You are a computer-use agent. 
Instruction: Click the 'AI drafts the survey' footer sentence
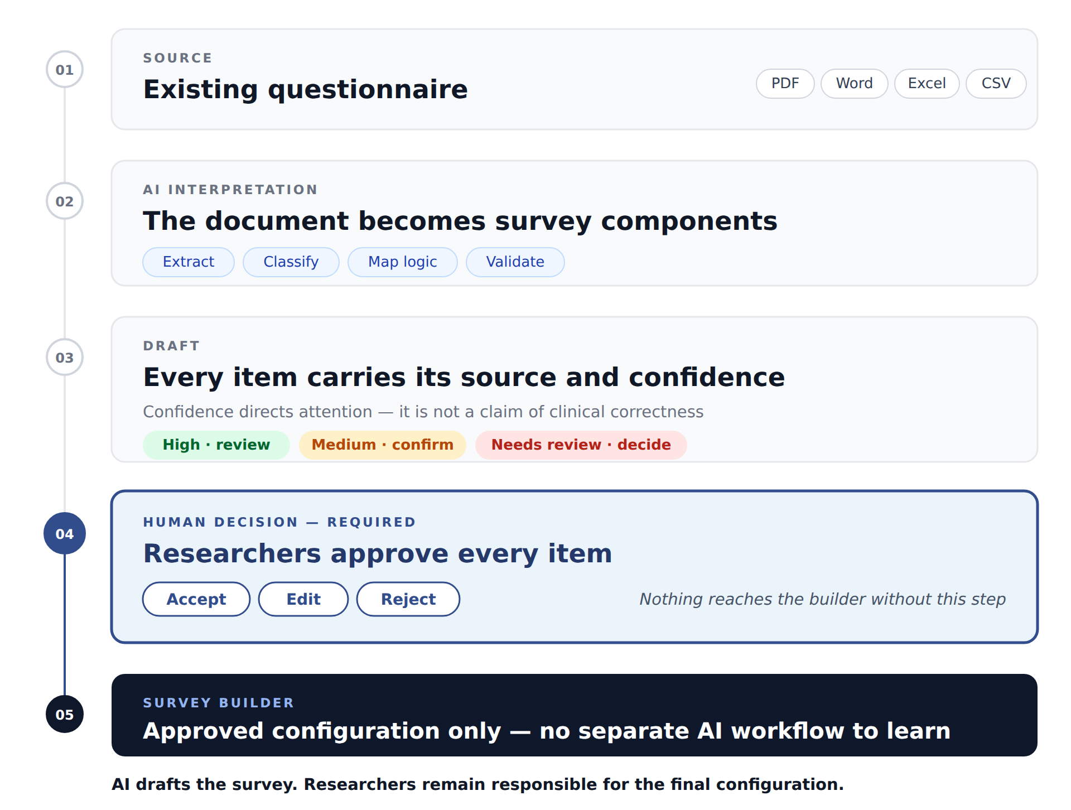[x=477, y=785]
